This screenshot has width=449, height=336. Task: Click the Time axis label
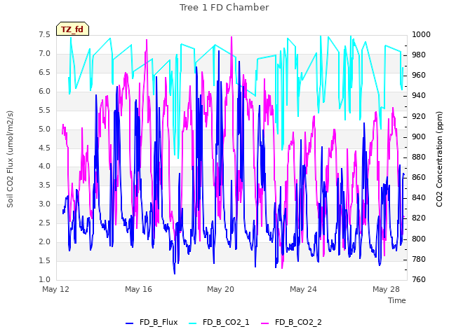pyautogui.click(x=397, y=300)
